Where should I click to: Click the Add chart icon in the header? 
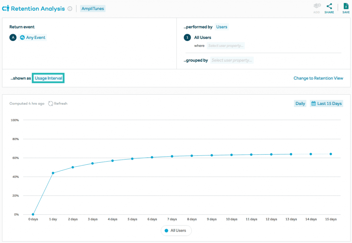coord(316,7)
